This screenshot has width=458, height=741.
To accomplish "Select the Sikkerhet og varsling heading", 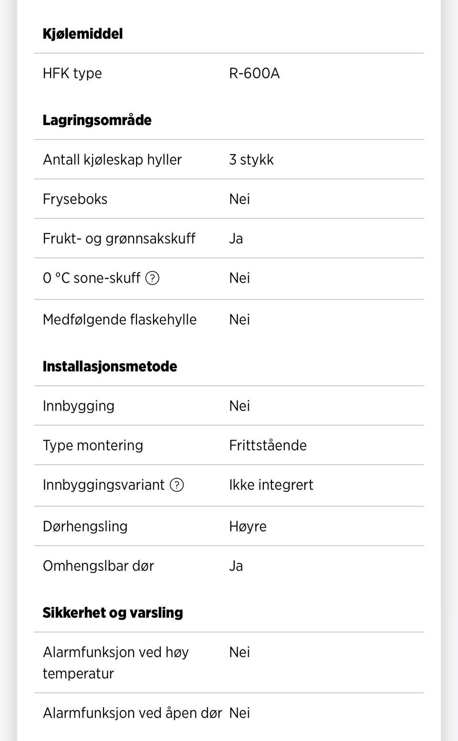I will pyautogui.click(x=113, y=613).
